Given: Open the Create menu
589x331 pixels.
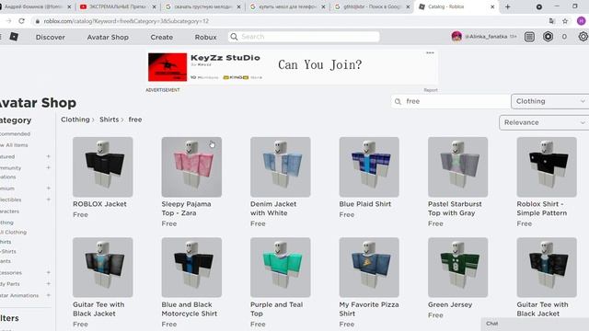Looking at the screenshot, I should (x=162, y=37).
